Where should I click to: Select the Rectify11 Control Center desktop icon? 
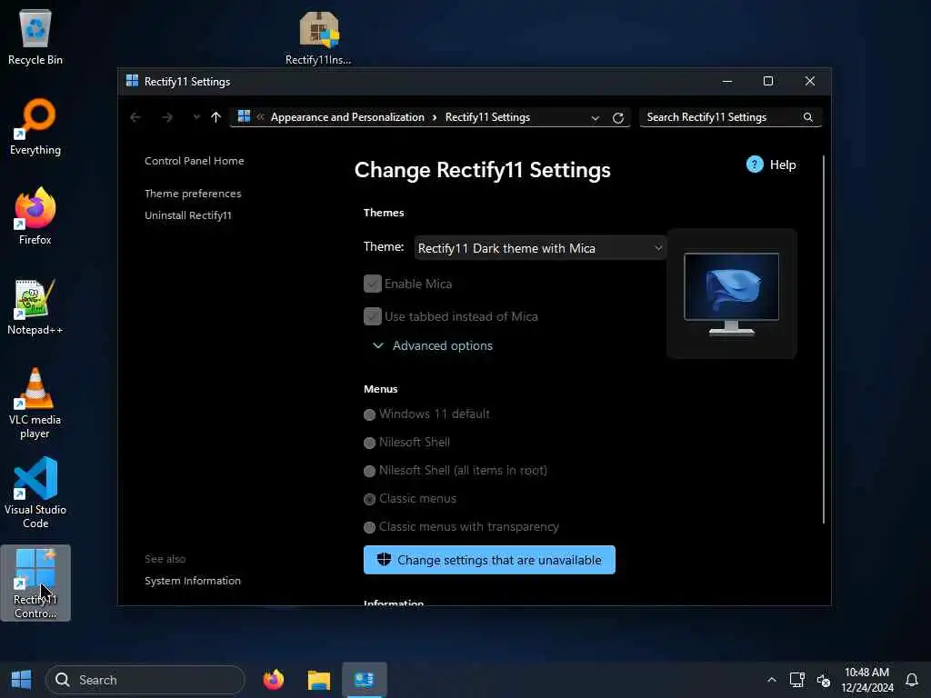[x=35, y=583]
